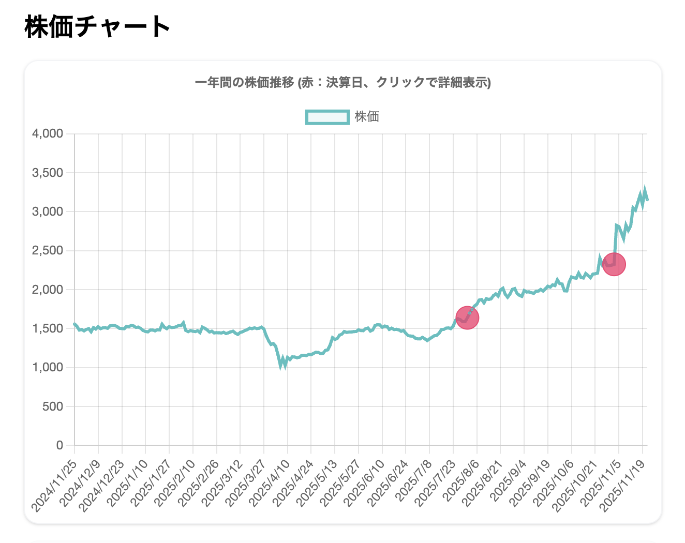Click the 4,000 y-axis label

click(x=48, y=134)
